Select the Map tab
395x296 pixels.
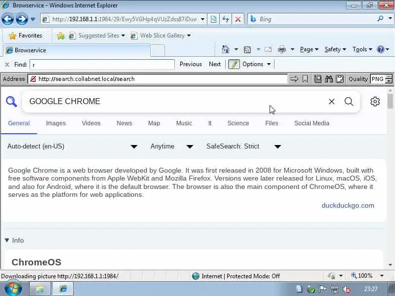(154, 123)
